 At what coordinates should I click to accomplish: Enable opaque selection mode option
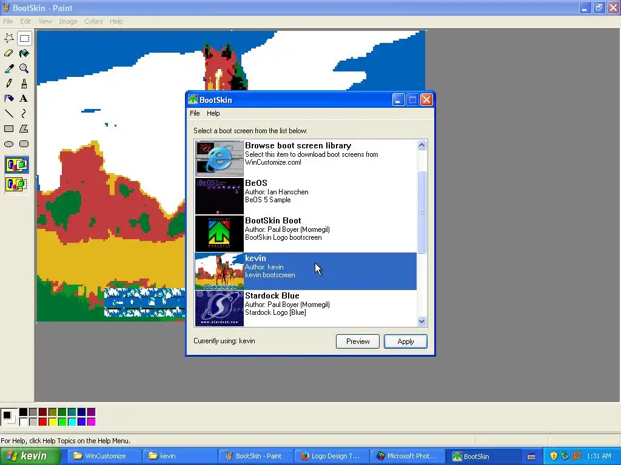(x=16, y=165)
